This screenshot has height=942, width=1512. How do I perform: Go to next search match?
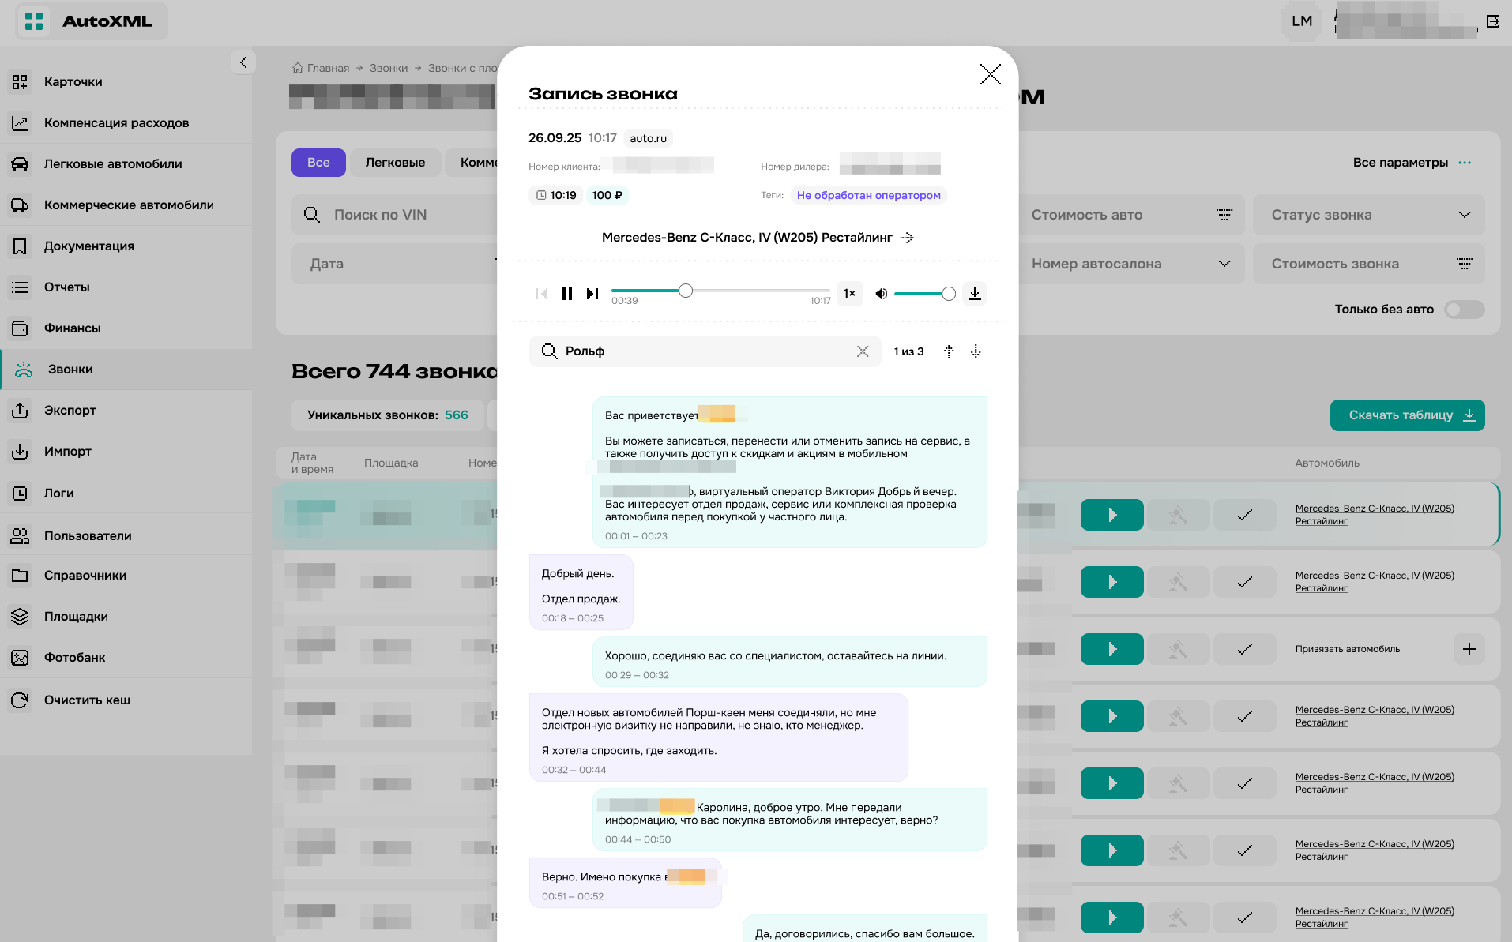click(x=976, y=351)
